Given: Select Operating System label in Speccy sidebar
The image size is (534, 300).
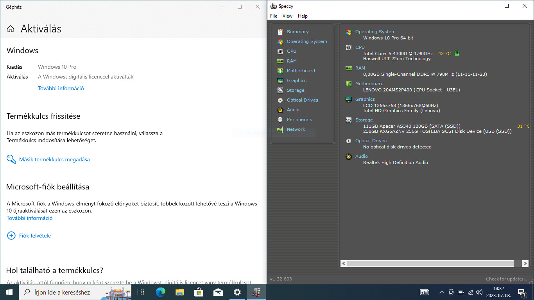Looking at the screenshot, I should tap(307, 41).
